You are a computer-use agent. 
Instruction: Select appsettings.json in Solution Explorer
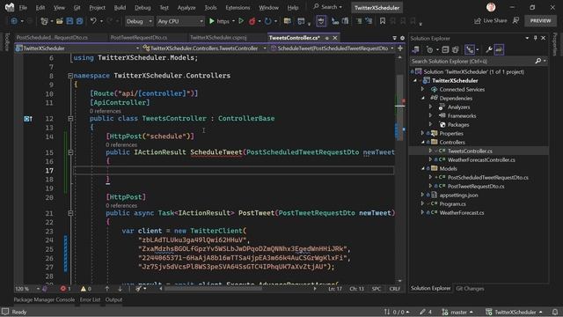pos(458,195)
